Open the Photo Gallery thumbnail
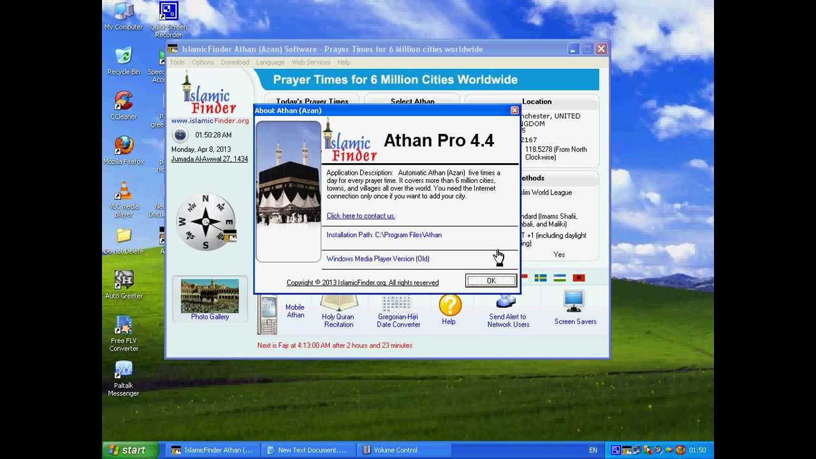The image size is (816, 459). tap(210, 296)
